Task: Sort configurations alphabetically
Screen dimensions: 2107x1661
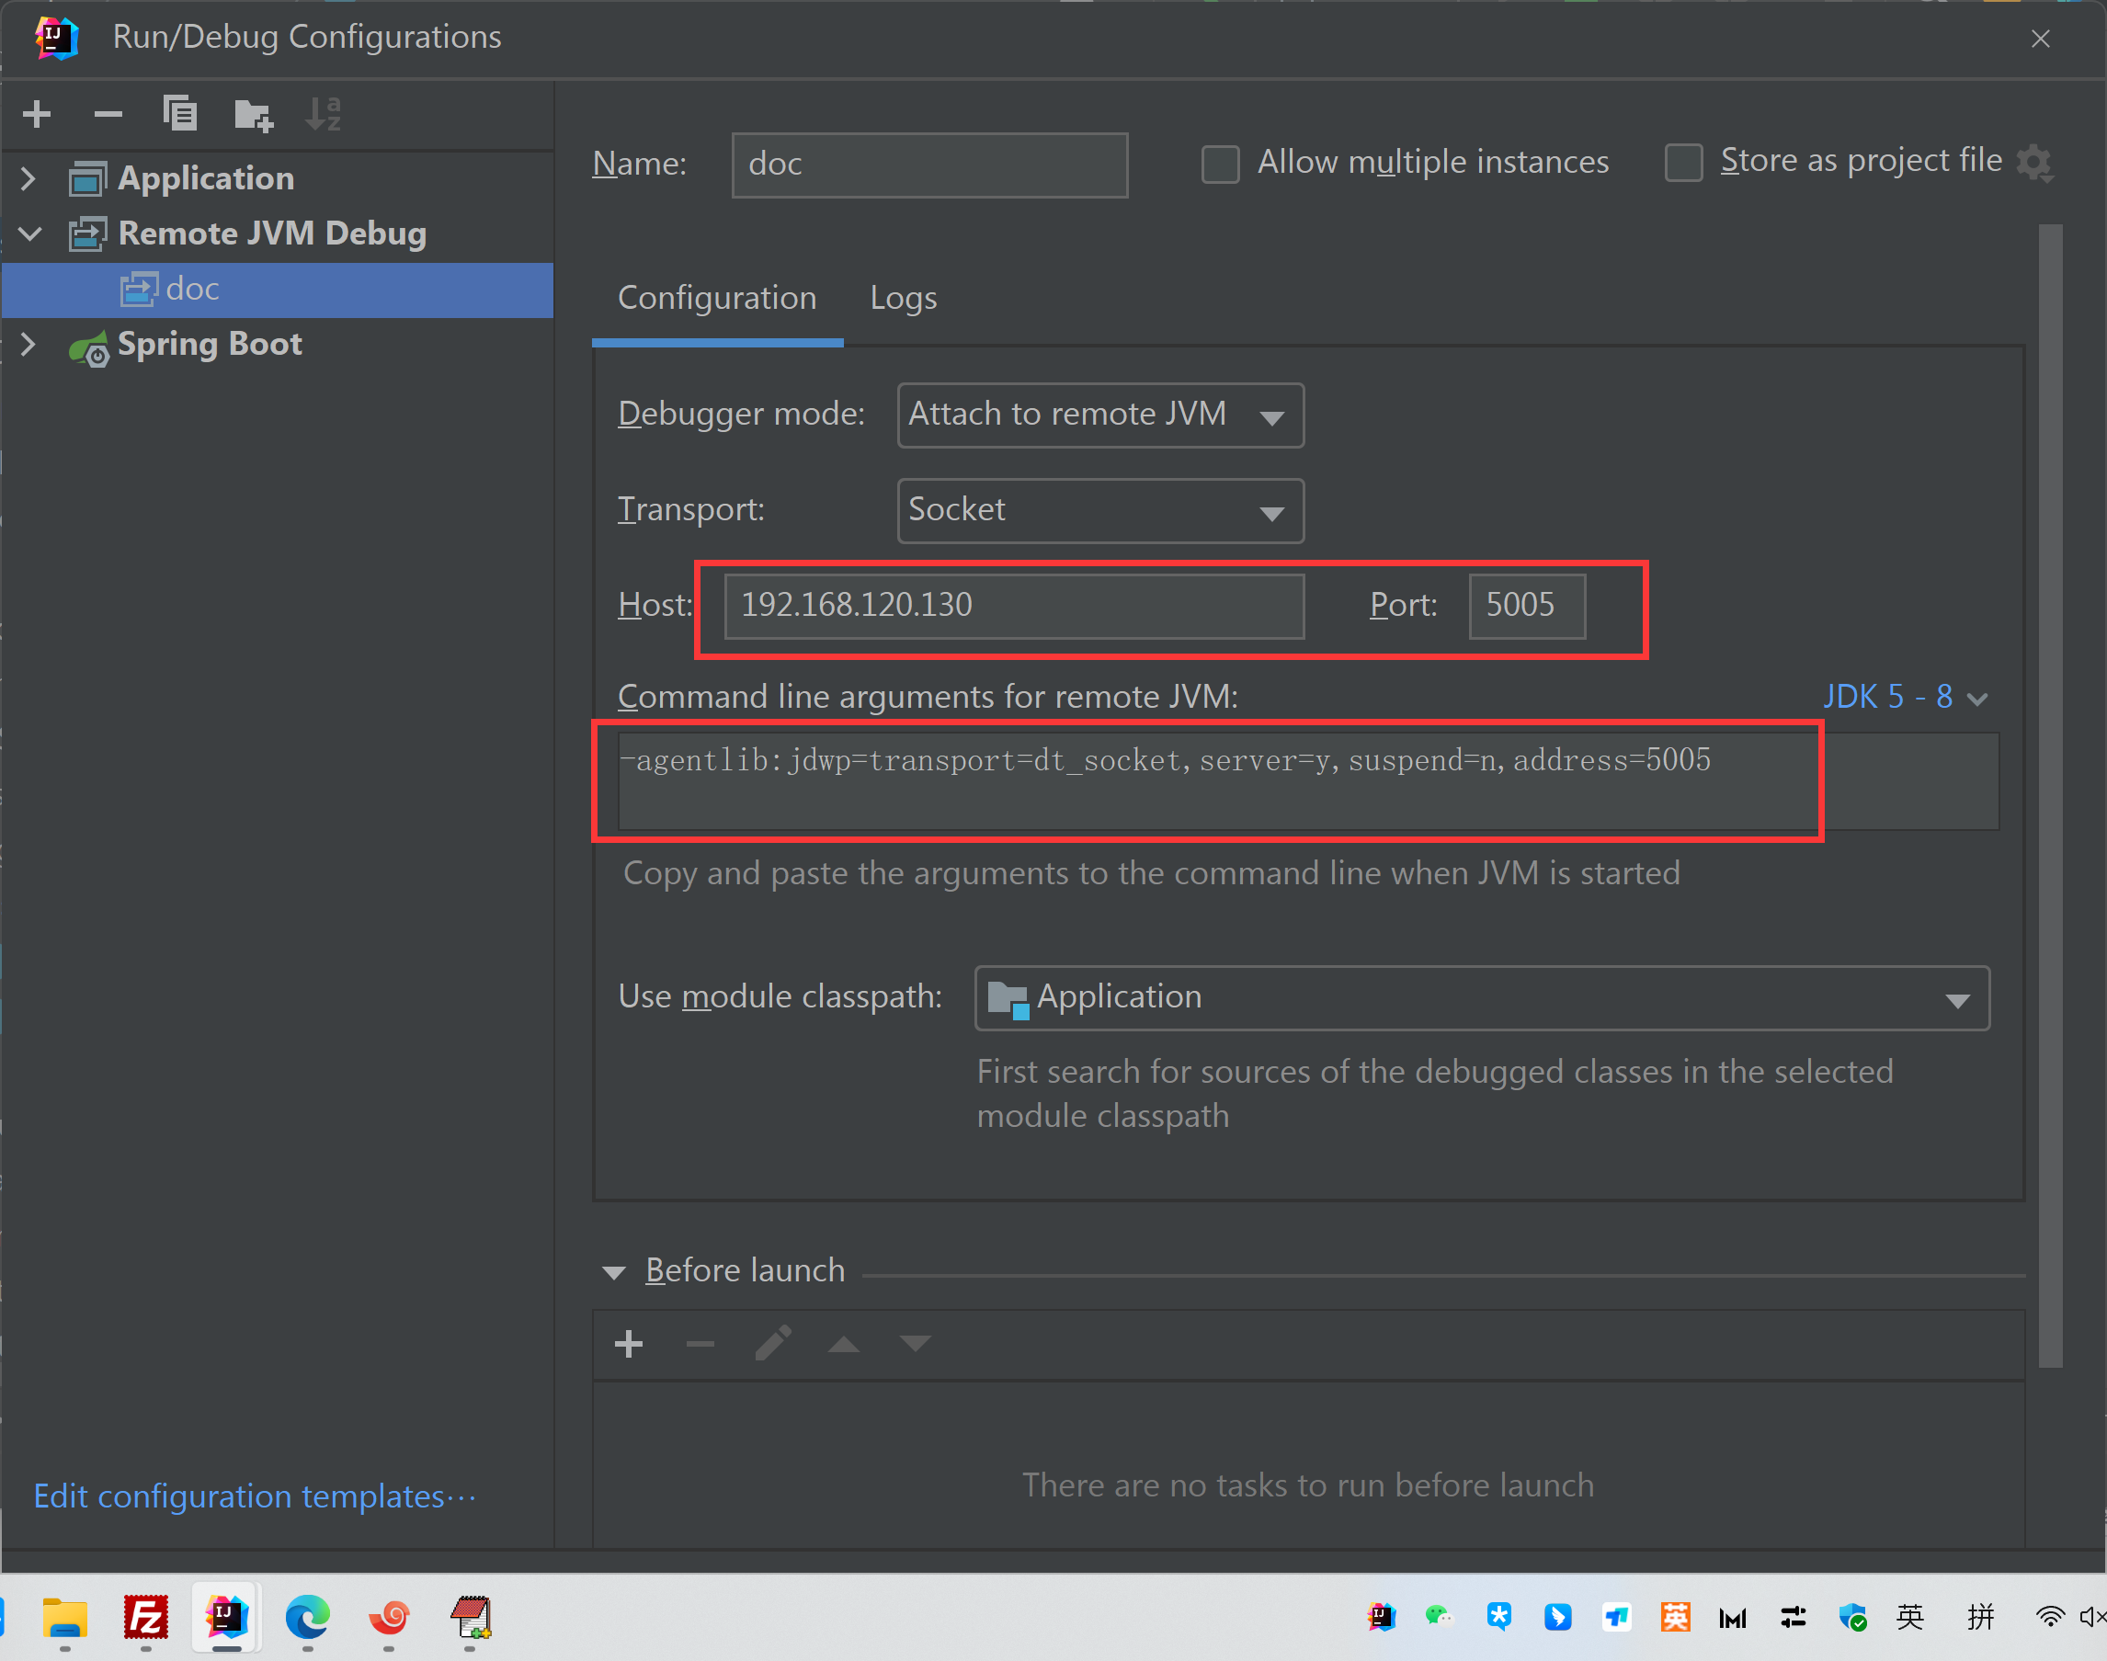Action: pos(324,114)
